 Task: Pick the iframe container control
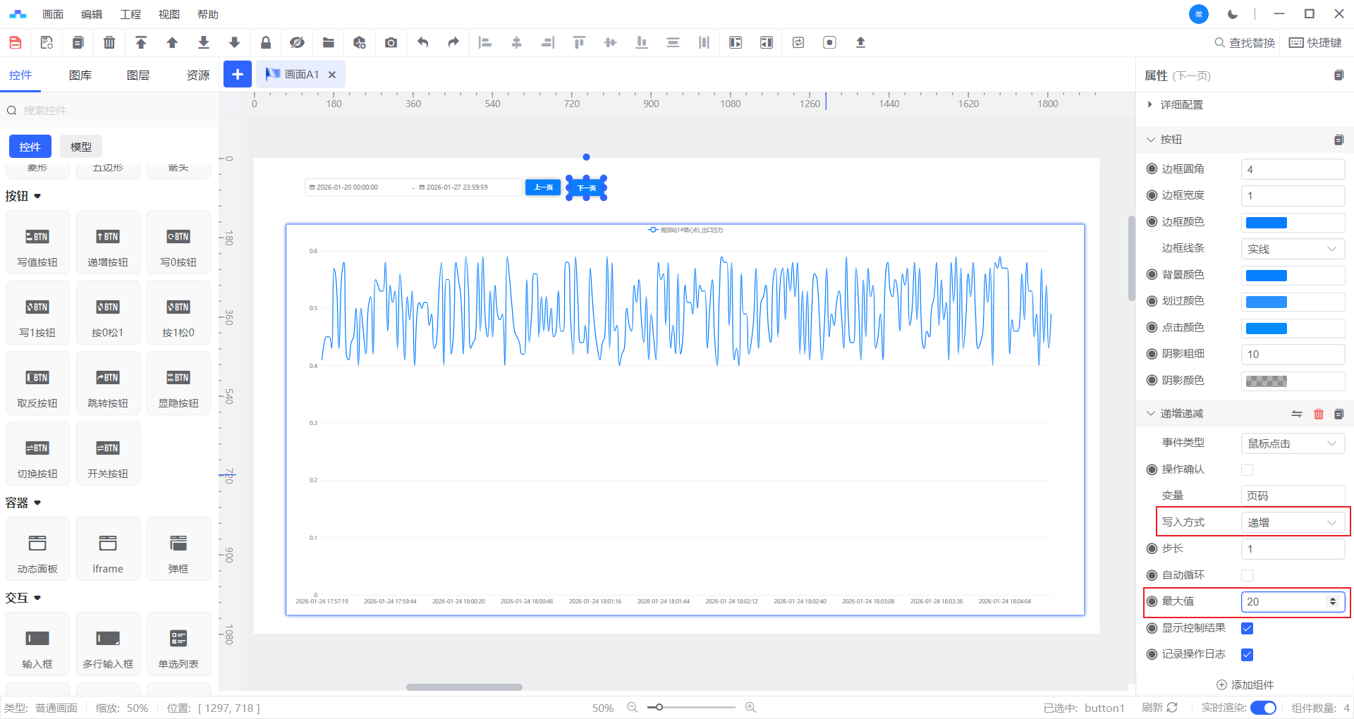[x=108, y=543]
